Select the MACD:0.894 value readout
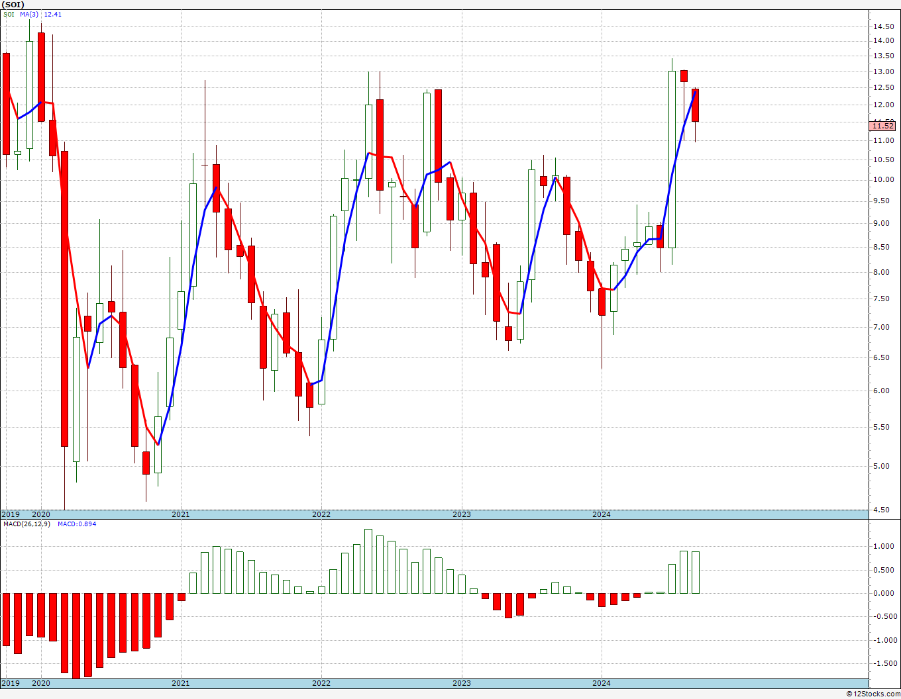Viewport: 901px width, 699px height. coord(77,524)
